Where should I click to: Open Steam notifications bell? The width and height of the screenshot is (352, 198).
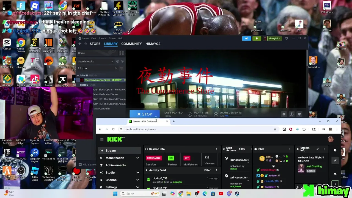[x=257, y=38]
